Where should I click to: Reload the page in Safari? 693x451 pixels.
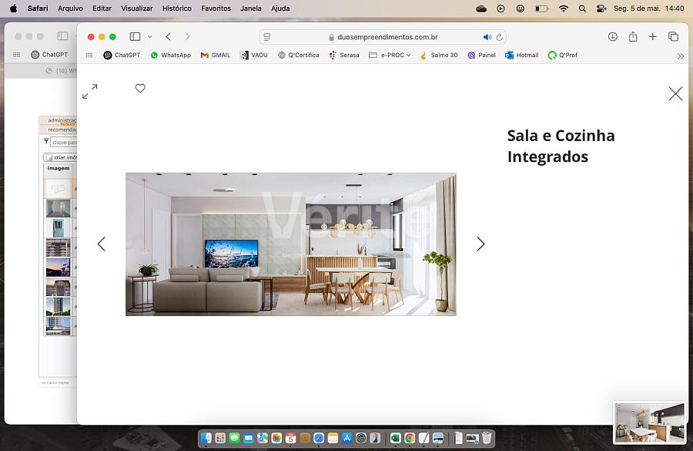(500, 37)
